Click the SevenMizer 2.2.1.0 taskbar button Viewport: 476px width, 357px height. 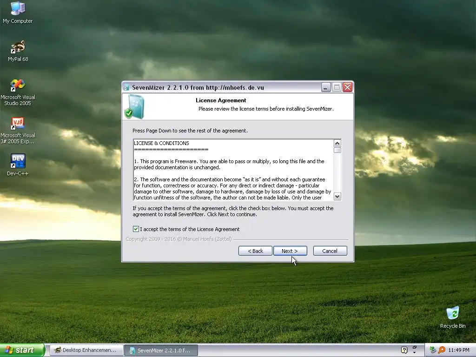point(161,350)
